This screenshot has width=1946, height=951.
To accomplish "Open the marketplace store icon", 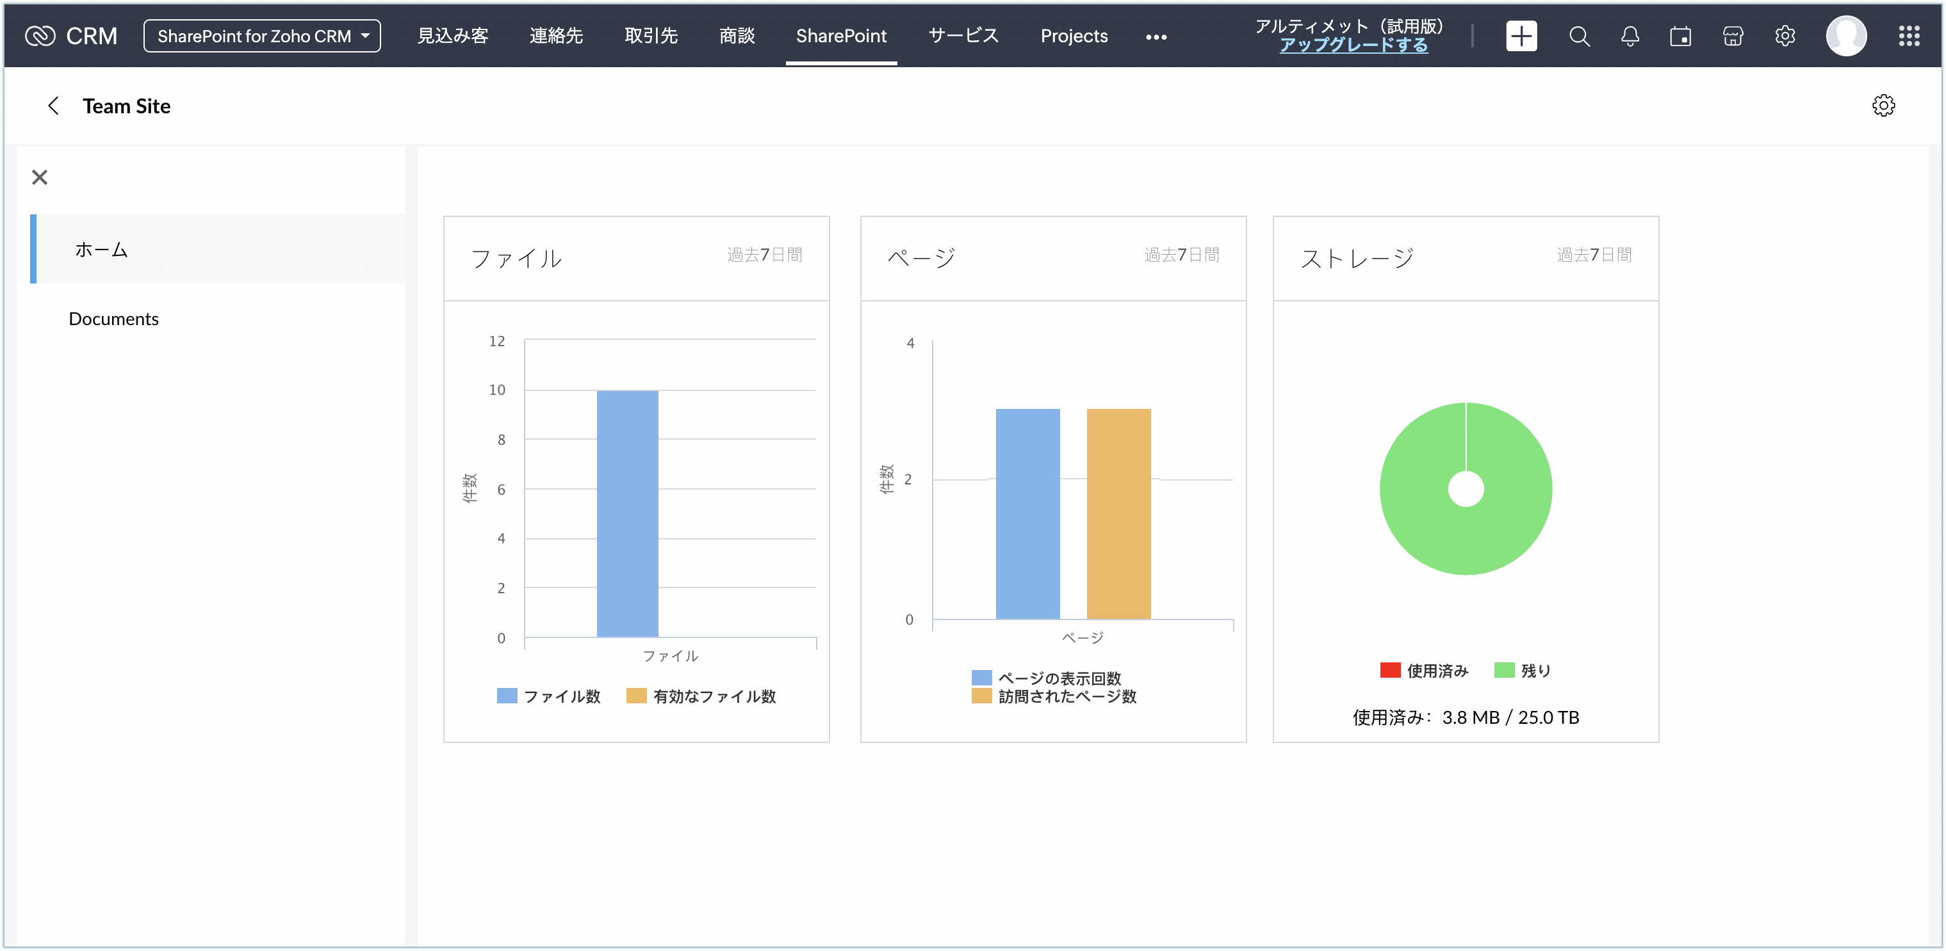I will tap(1732, 35).
